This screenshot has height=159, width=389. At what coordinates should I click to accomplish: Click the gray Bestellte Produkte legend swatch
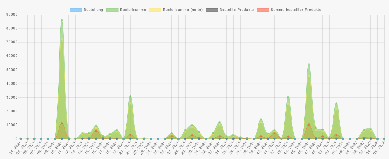pos(212,10)
